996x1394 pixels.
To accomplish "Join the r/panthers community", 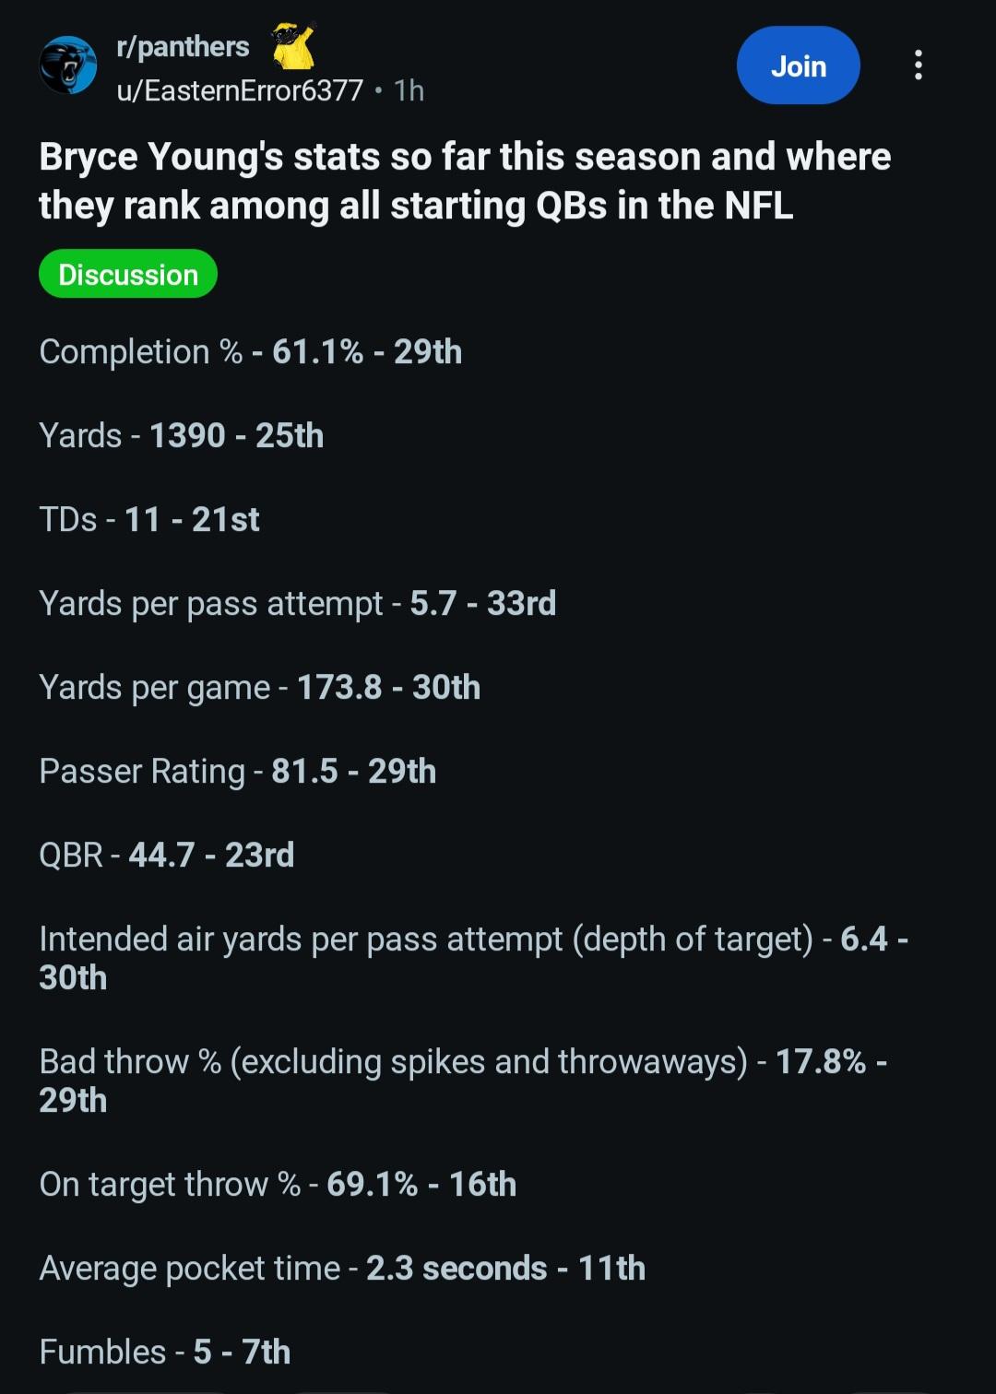I will [798, 65].
